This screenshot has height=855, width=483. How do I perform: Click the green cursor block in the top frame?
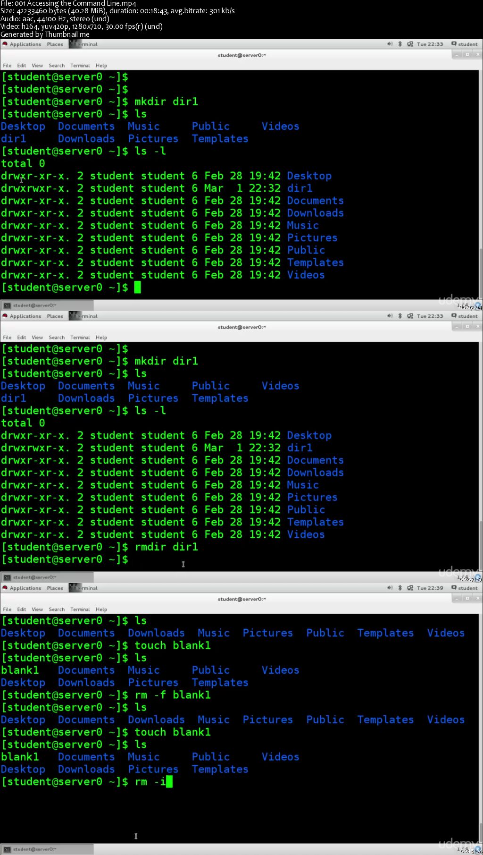click(137, 287)
